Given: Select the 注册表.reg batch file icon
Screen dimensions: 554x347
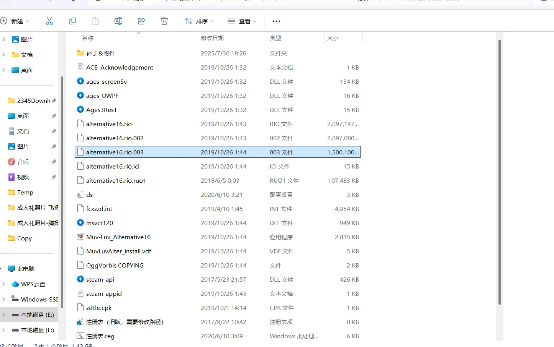Looking at the screenshot, I should (80, 336).
